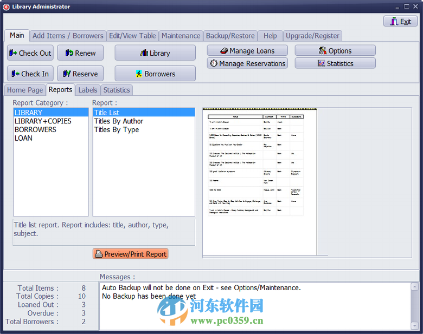Click the Total Copies value 10
The height and width of the screenshot is (334, 423).
tap(82, 296)
